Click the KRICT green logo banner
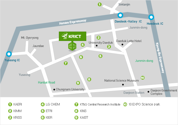Viewport: 178px width, 125px height. (x=73, y=36)
